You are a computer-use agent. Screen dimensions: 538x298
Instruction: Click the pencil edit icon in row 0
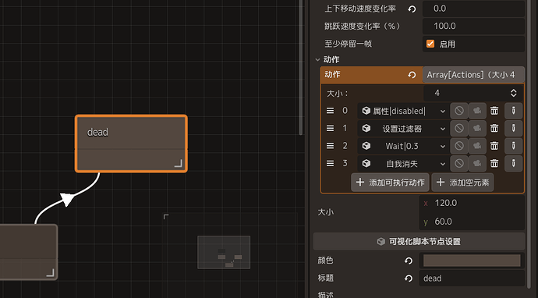click(x=513, y=111)
